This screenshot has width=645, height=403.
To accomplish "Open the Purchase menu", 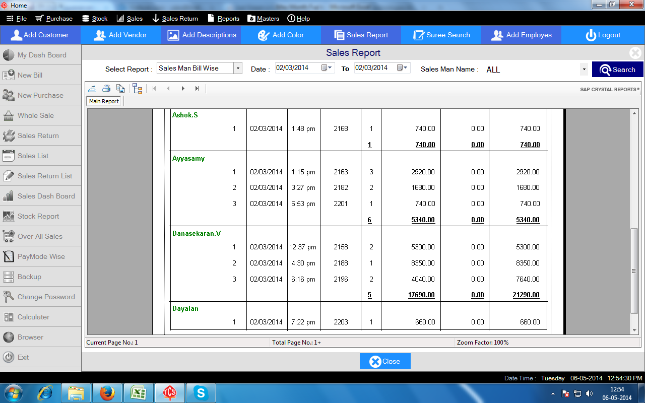I will (54, 19).
